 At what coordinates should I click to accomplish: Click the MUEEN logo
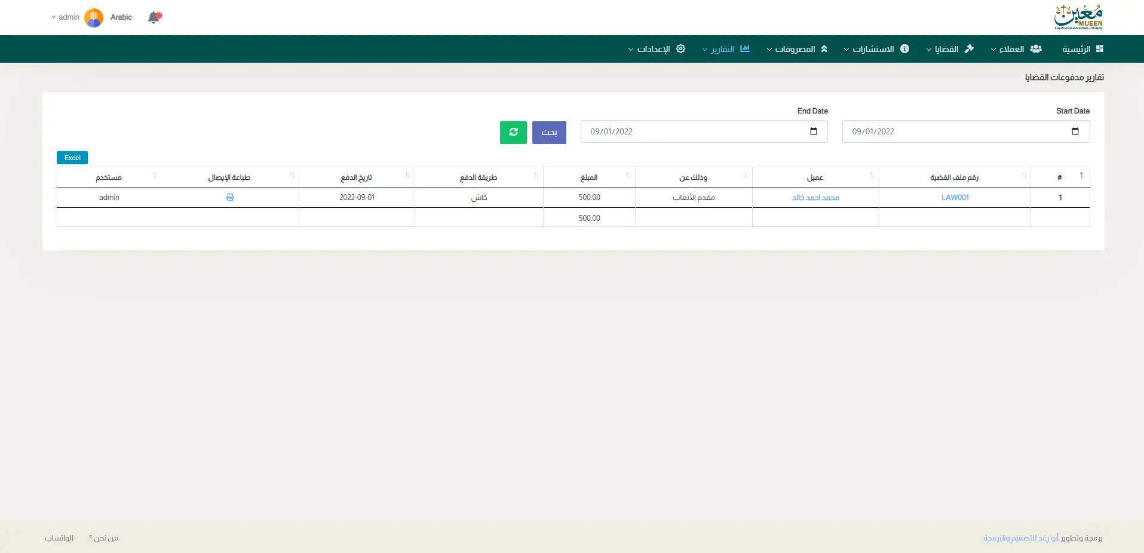pos(1078,17)
